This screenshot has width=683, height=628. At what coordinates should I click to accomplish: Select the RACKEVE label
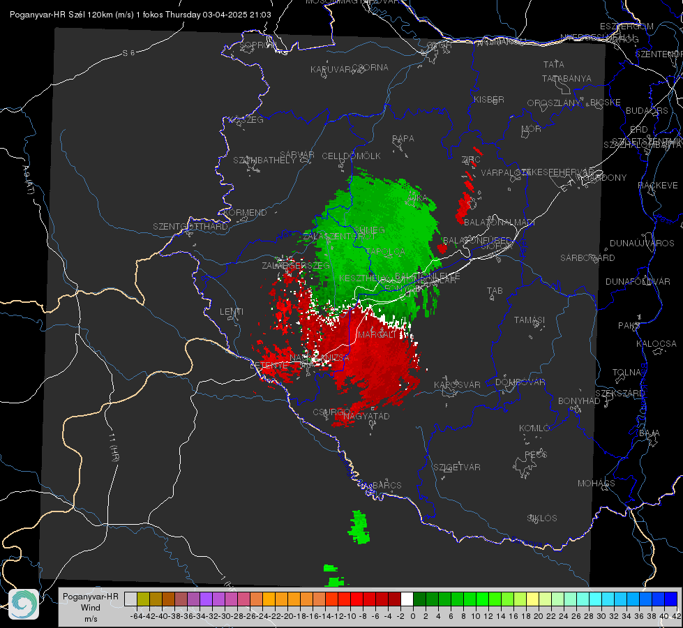(x=658, y=186)
